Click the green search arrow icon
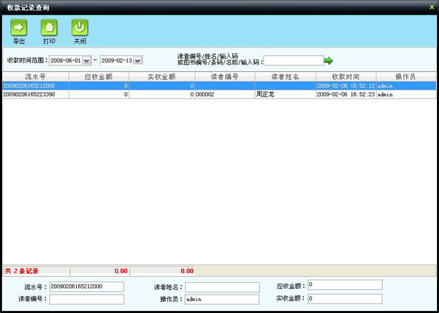The width and height of the screenshot is (439, 313). point(329,60)
